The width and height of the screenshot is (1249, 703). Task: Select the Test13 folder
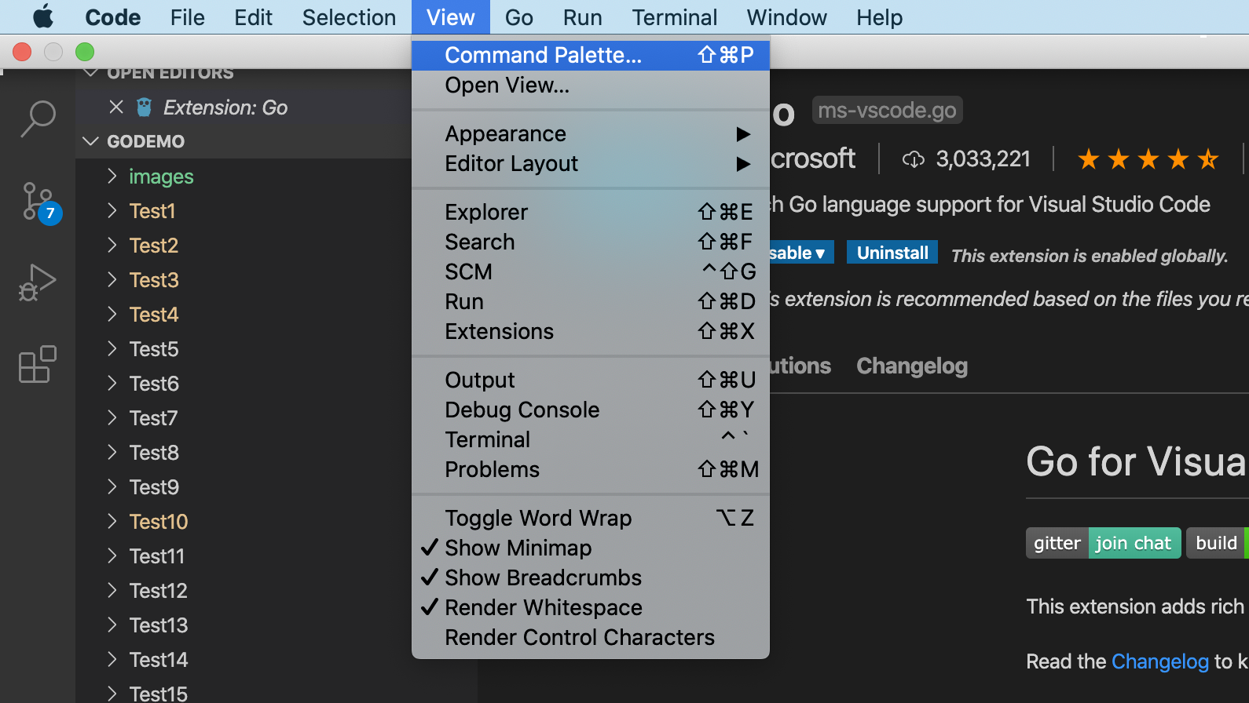pos(159,625)
